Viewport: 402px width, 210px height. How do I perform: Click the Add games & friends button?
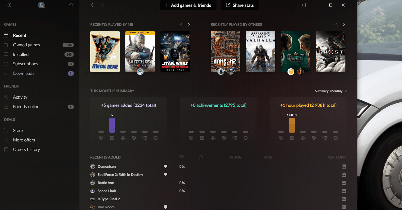(x=188, y=5)
